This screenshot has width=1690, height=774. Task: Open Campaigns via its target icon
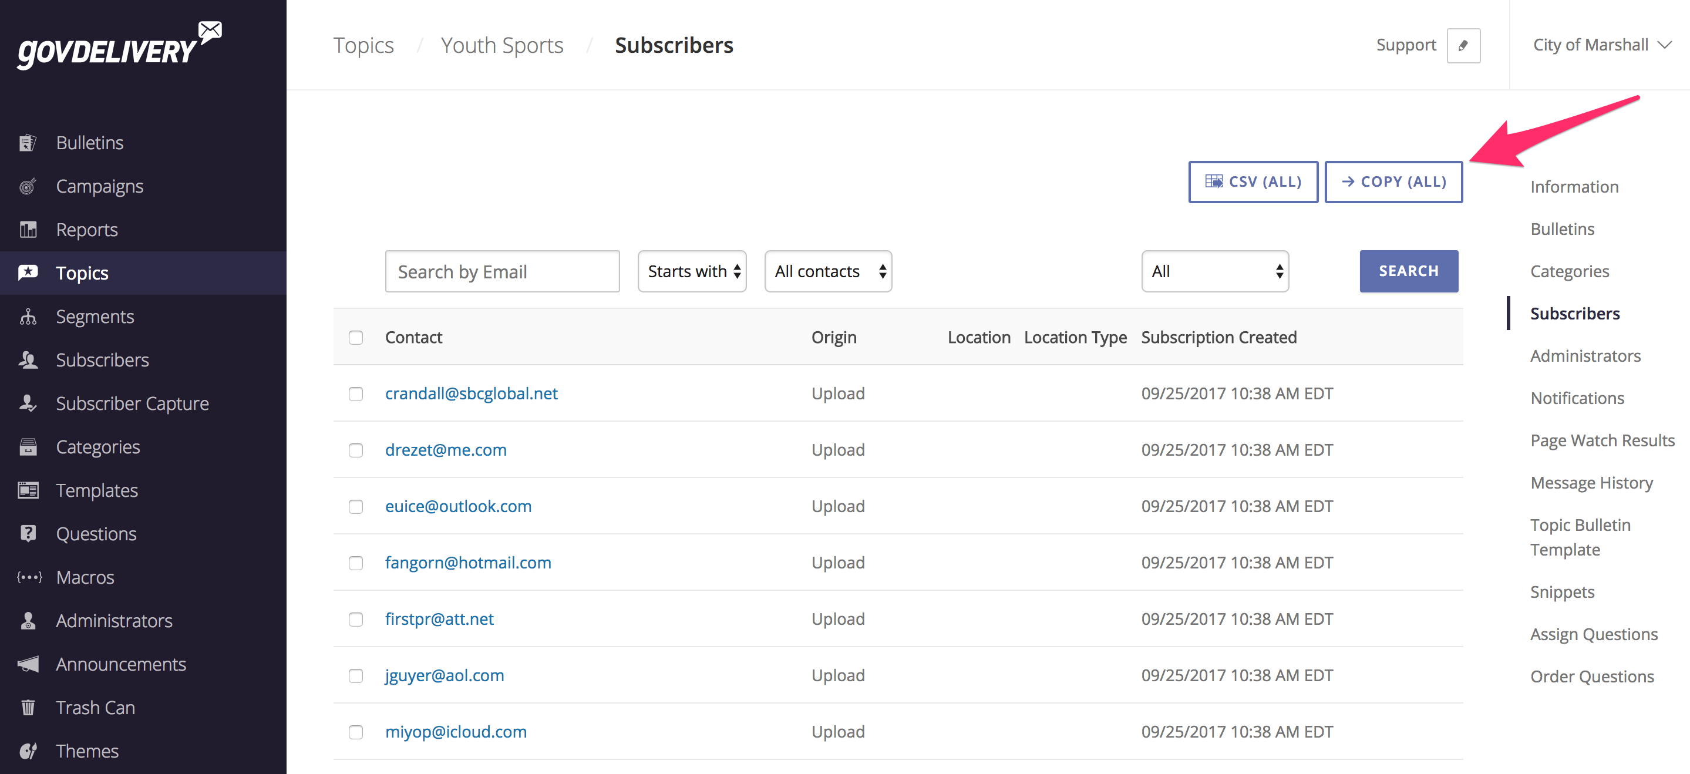coord(28,186)
